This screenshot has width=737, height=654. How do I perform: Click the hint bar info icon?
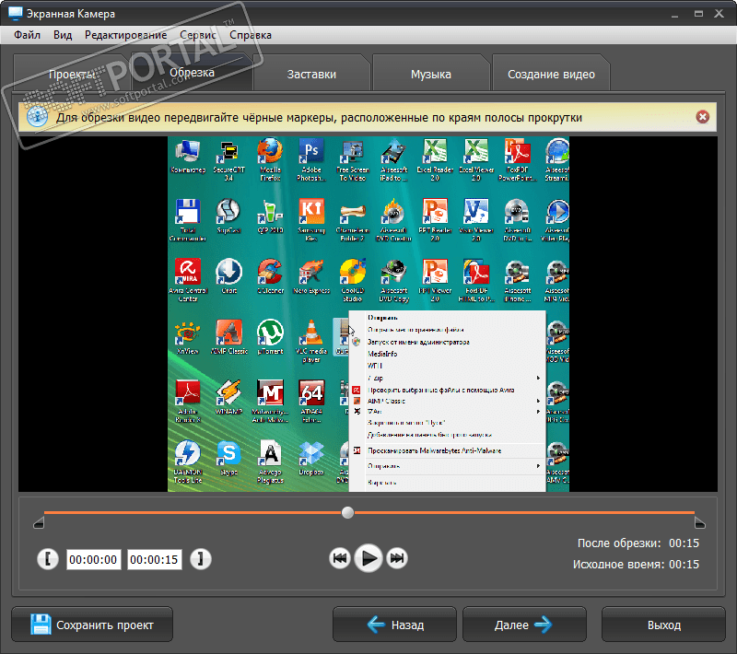37,117
